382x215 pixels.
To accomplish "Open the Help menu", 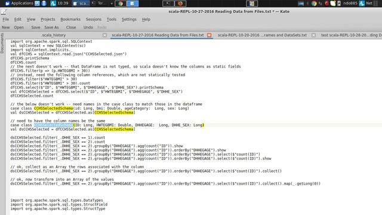I will click(x=146, y=19).
